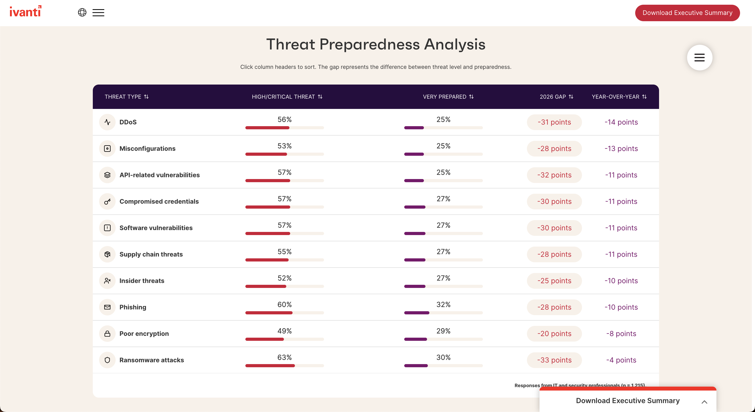755x412 pixels.
Task: Select the Misconfigurations target icon
Action: pyautogui.click(x=107, y=148)
